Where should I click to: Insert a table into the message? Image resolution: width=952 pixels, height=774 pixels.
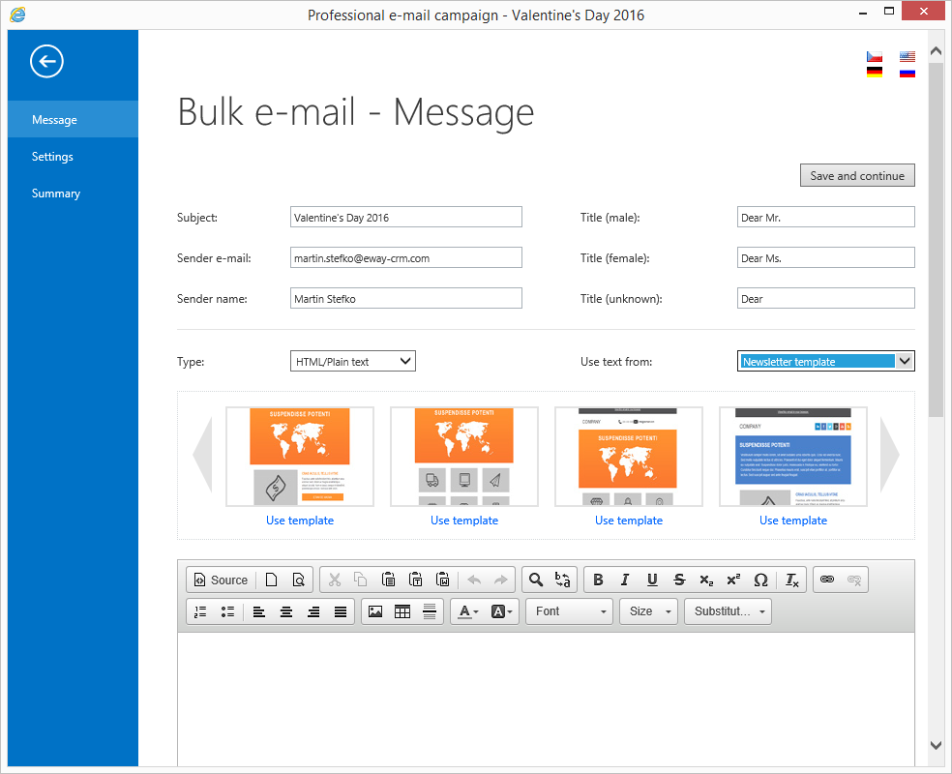pyautogui.click(x=402, y=610)
